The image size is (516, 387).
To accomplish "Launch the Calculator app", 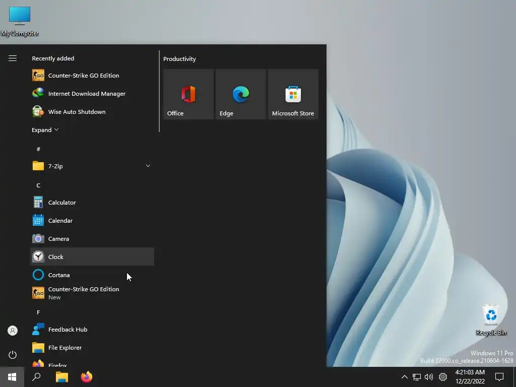I will (92, 203).
